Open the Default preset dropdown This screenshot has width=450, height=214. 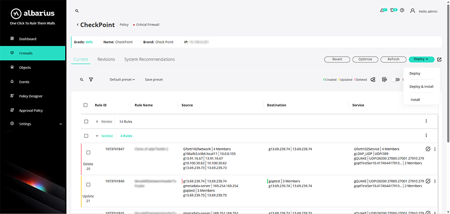[x=122, y=80]
